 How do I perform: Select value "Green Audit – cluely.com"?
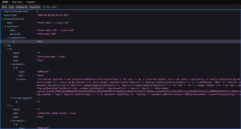click(53, 23)
